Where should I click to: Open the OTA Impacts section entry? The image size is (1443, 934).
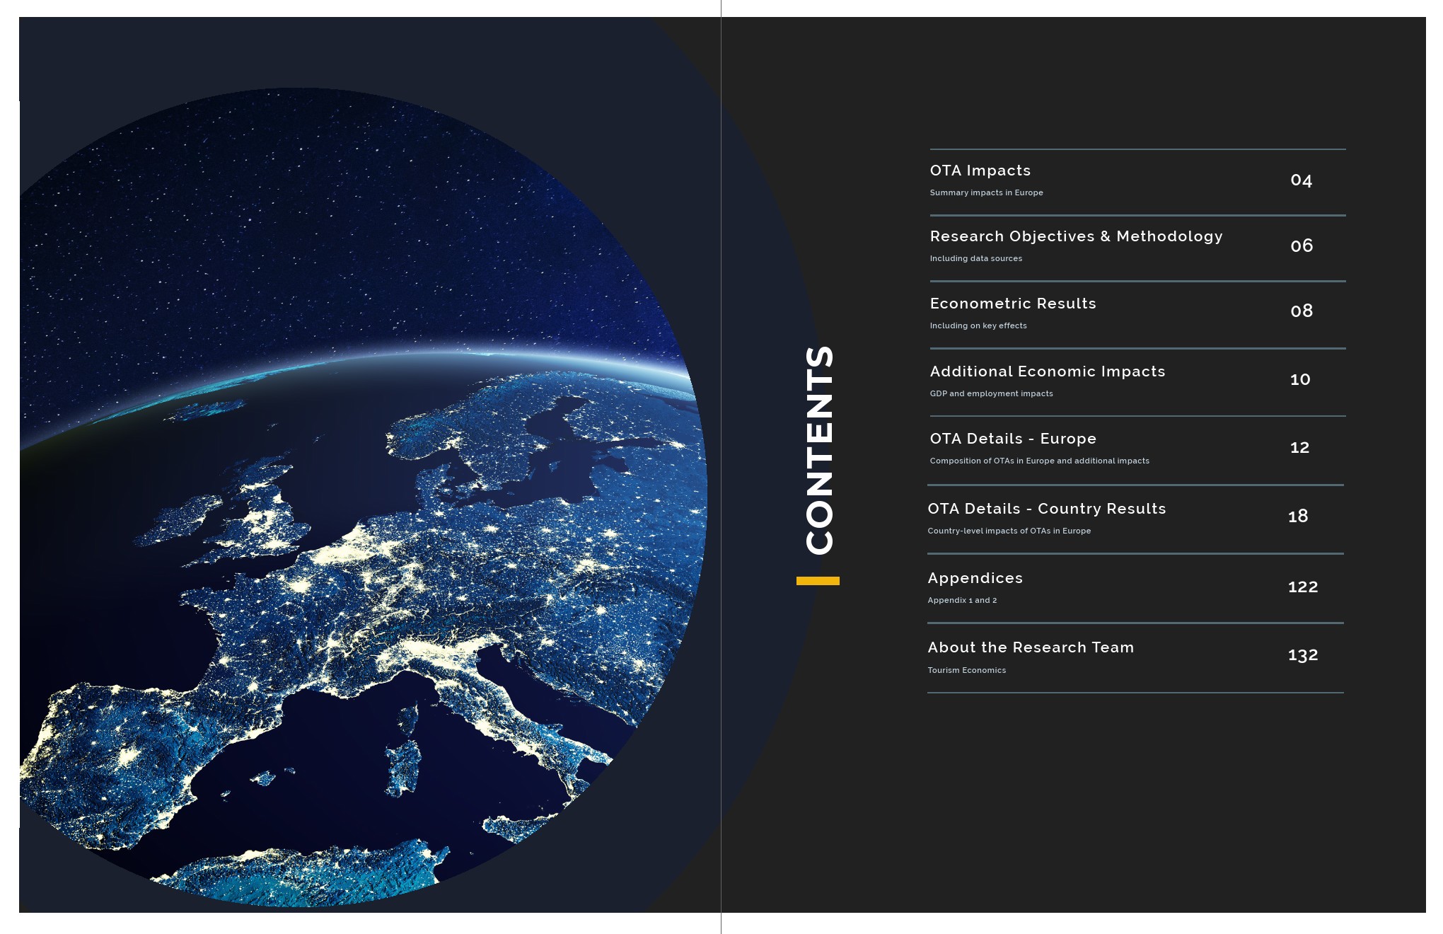point(980,171)
